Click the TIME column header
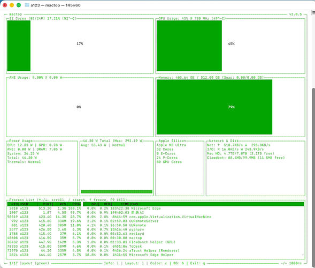Viewport: 315px width, 268px height. click(125, 204)
